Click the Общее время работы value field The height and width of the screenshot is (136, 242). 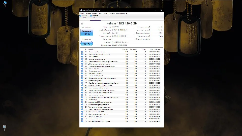coord(157,39)
